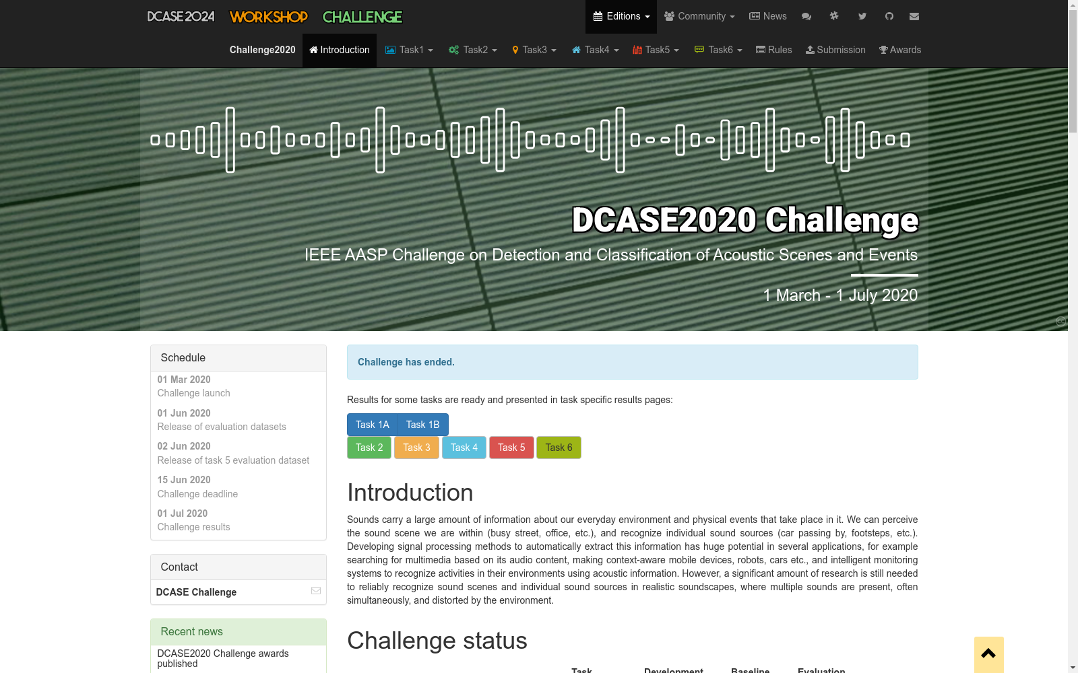Click the 'Challenge launch' schedule entry
Screen dimensions: 1078x673
[x=194, y=393]
